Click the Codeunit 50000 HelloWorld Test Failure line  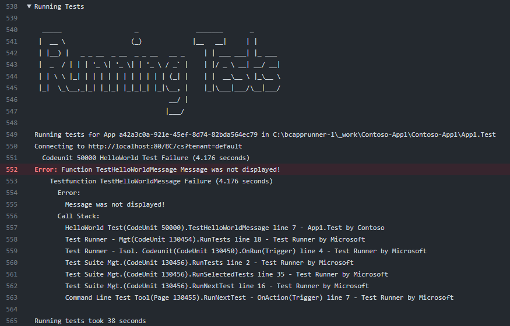[146, 158]
